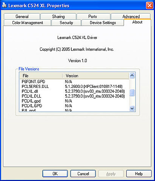The width and height of the screenshot is (155, 181).
Task: Open the Sharing tab
Action: [58, 17]
